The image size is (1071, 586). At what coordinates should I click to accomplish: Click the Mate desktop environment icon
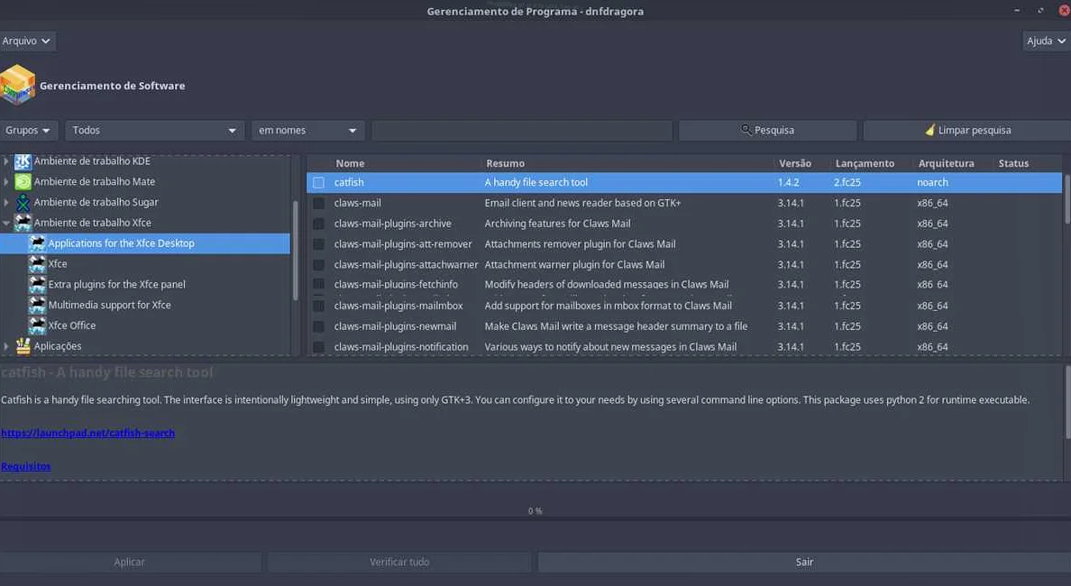pos(23,182)
